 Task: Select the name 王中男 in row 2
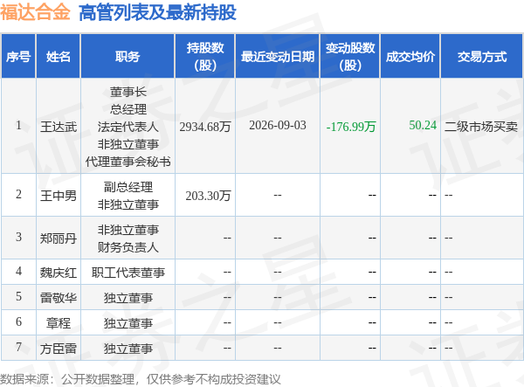(59, 196)
